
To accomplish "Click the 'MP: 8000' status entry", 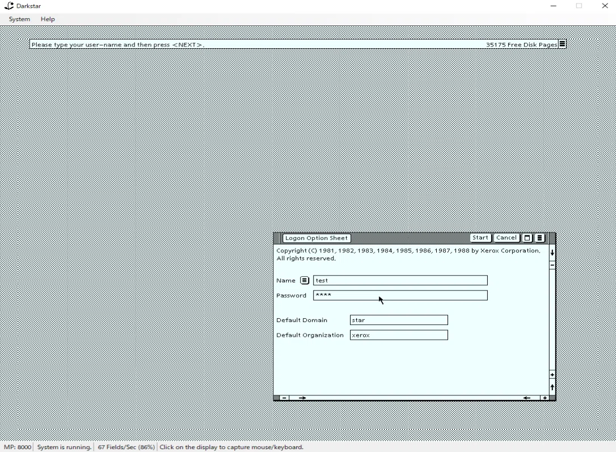I will pos(18,447).
